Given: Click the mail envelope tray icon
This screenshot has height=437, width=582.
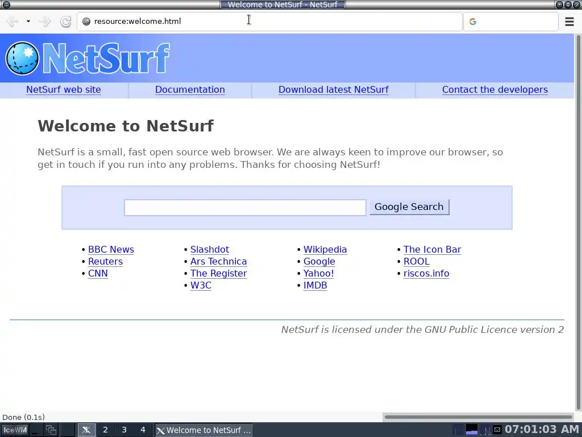Looking at the screenshot, I should [x=497, y=430].
